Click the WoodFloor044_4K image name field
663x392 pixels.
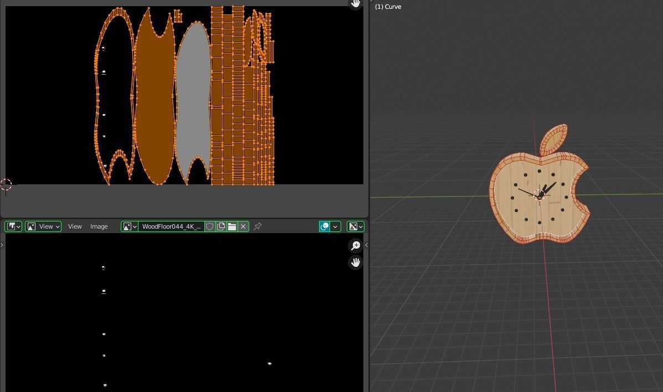[171, 226]
